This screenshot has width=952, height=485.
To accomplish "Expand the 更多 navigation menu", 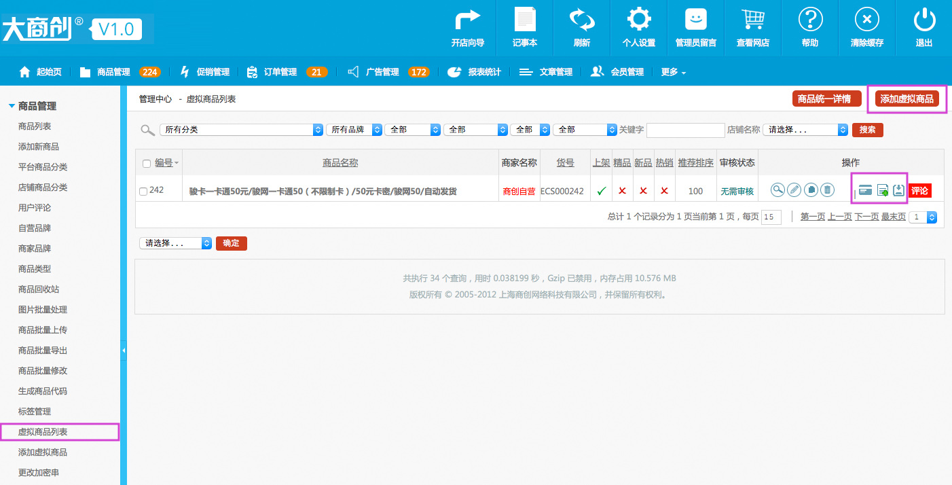I will [674, 72].
